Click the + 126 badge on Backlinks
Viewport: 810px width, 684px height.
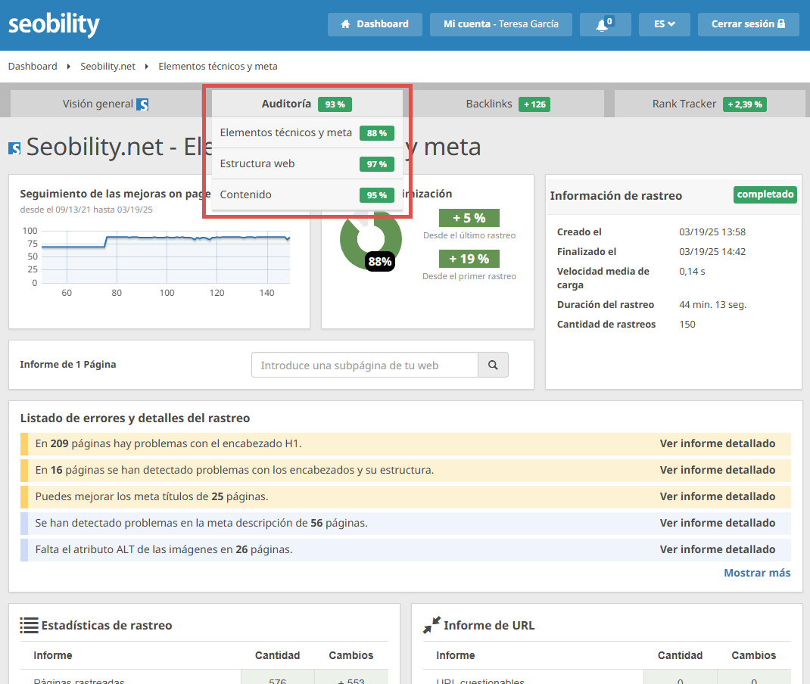click(x=534, y=104)
